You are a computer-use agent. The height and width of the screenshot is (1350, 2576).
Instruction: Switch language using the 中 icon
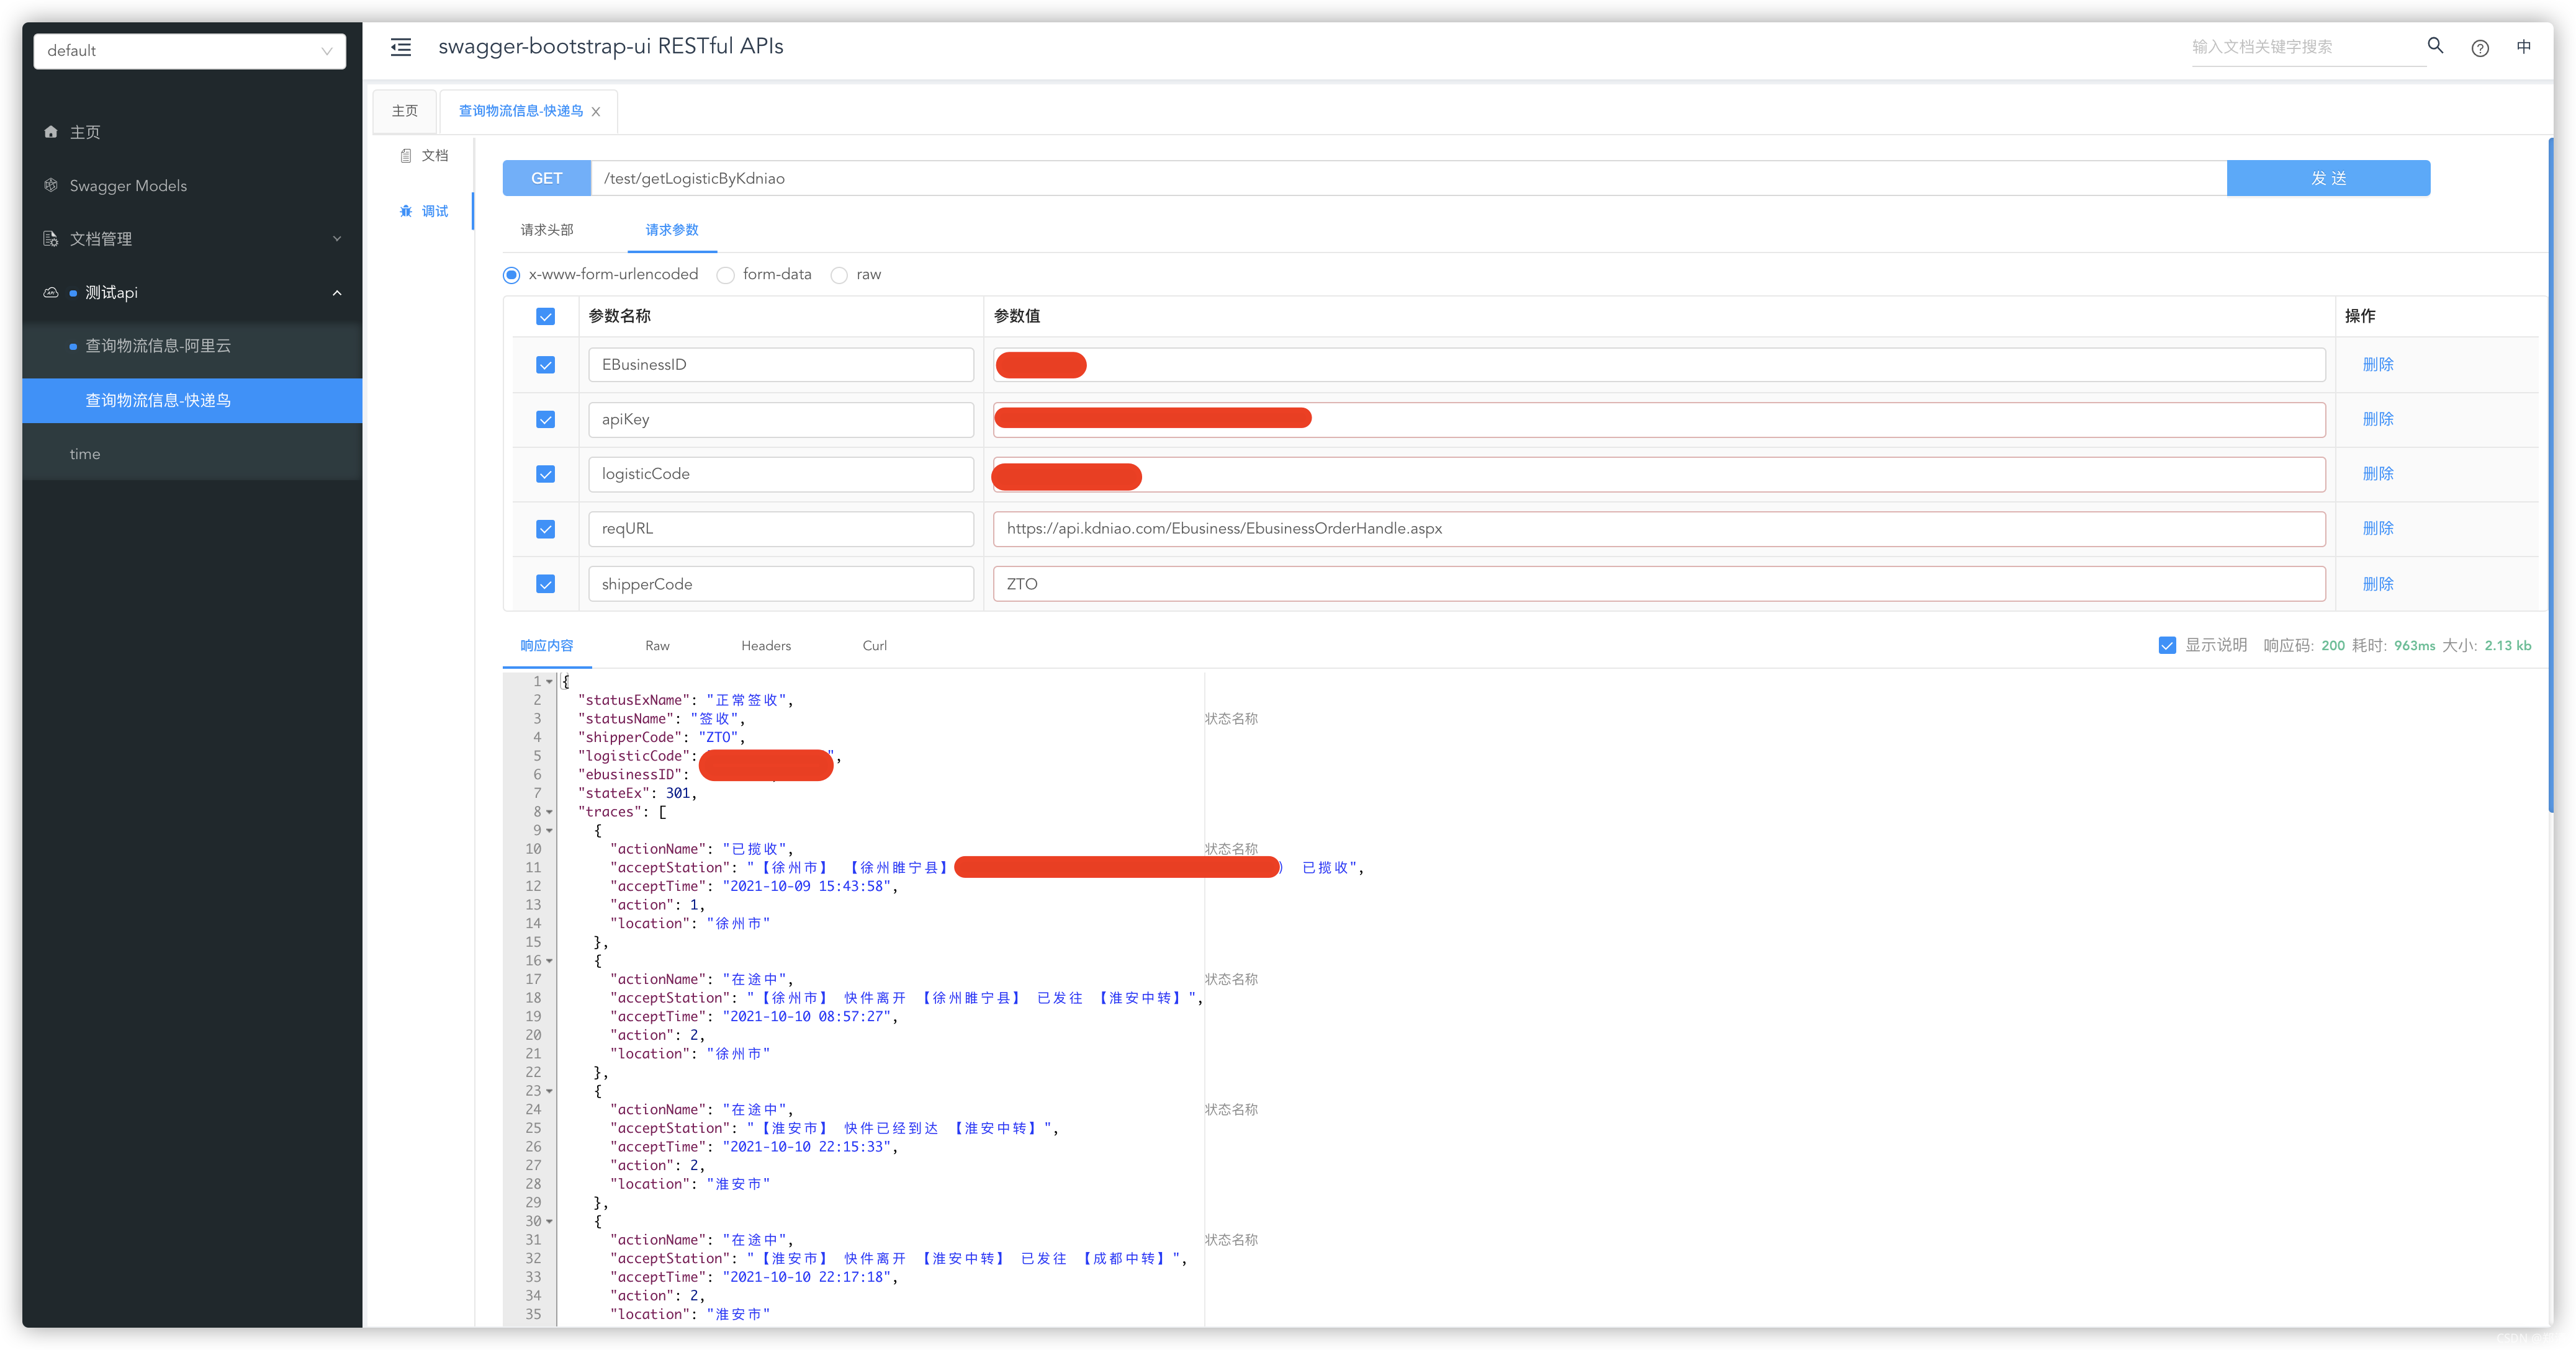[x=2523, y=47]
